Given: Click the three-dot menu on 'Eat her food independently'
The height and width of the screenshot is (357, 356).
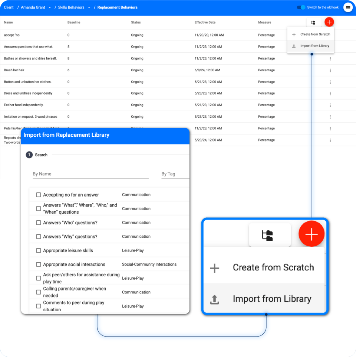Looking at the screenshot, I should click(x=330, y=105).
